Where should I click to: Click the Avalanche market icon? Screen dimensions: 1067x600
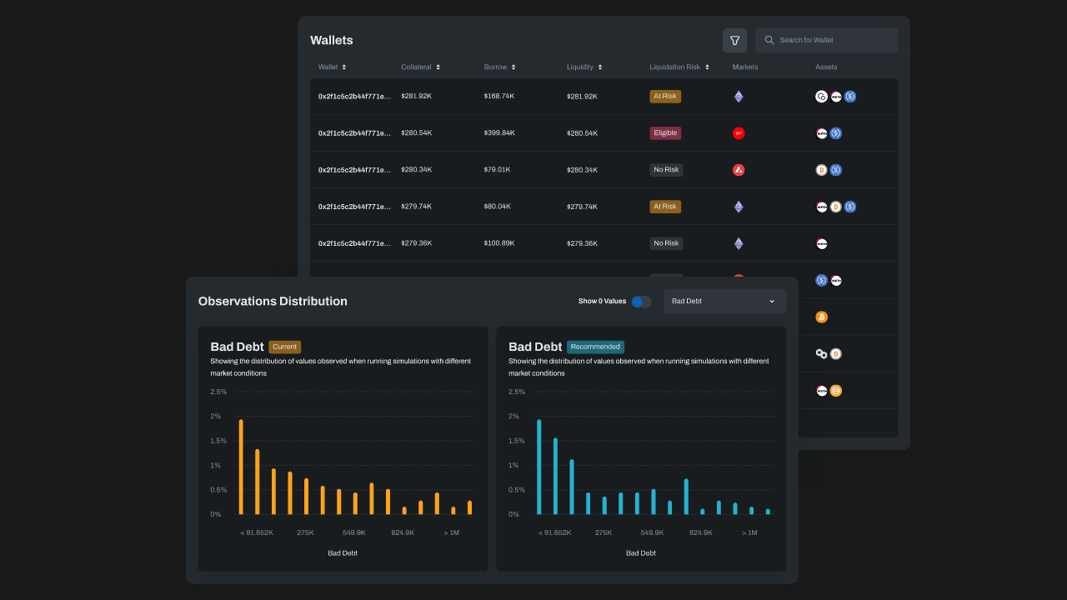[x=738, y=170]
